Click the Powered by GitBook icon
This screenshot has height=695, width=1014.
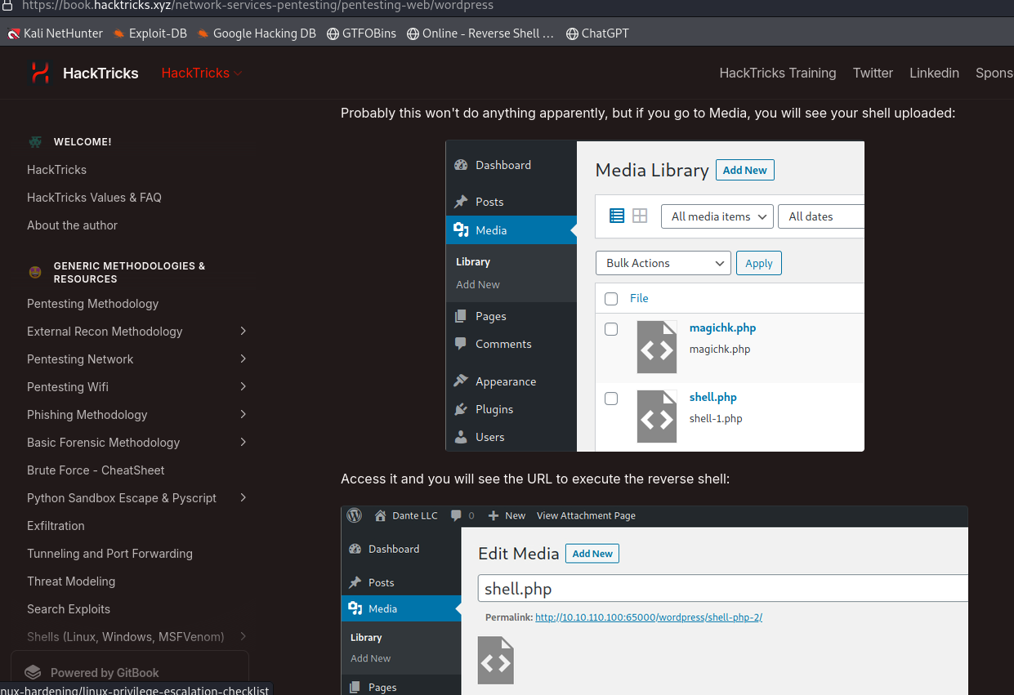[x=33, y=672]
